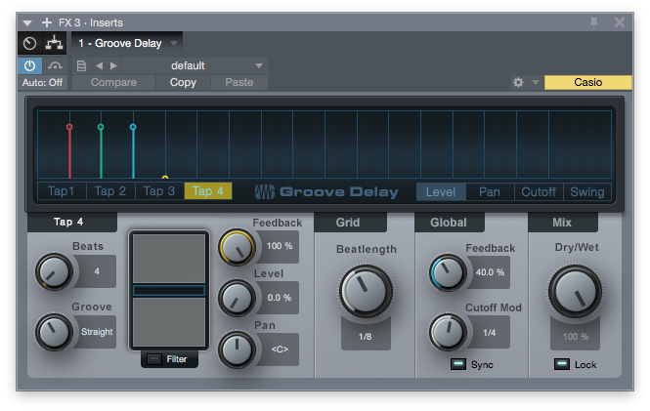Click the Auto: Off button

coord(43,83)
